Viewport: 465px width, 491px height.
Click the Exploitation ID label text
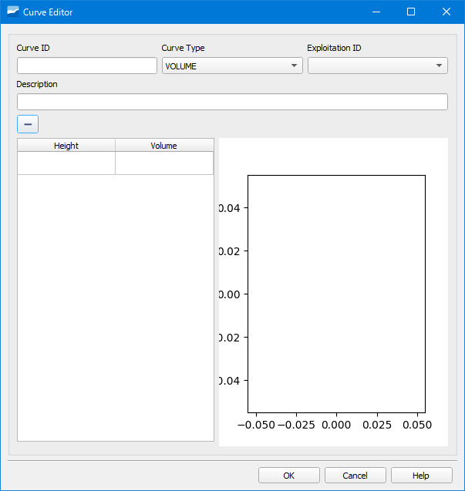[x=334, y=48]
